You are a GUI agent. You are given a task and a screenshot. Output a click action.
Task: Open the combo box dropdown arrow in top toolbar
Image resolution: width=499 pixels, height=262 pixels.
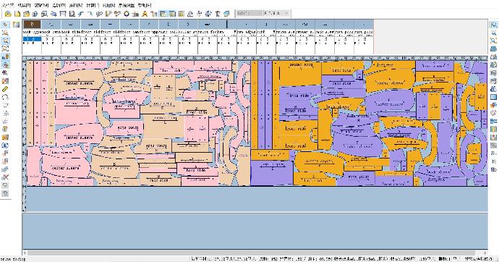(286, 13)
